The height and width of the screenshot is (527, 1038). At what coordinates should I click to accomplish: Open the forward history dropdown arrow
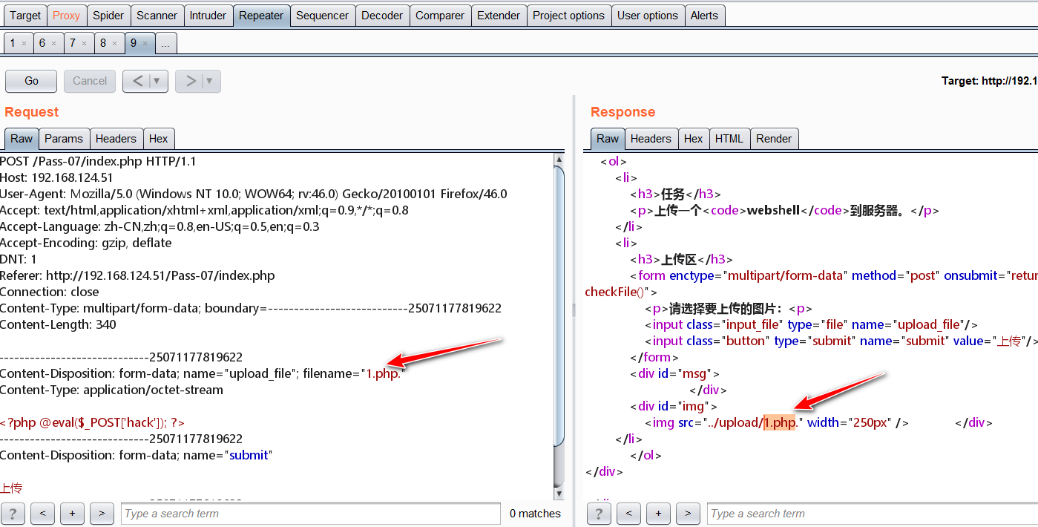click(x=211, y=81)
